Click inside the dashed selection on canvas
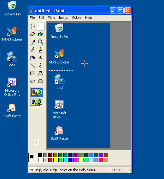The image size is (164, 179). [x=61, y=57]
